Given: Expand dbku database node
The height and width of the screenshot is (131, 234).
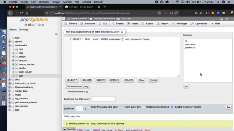Looking at the screenshot, I should point(10,80).
